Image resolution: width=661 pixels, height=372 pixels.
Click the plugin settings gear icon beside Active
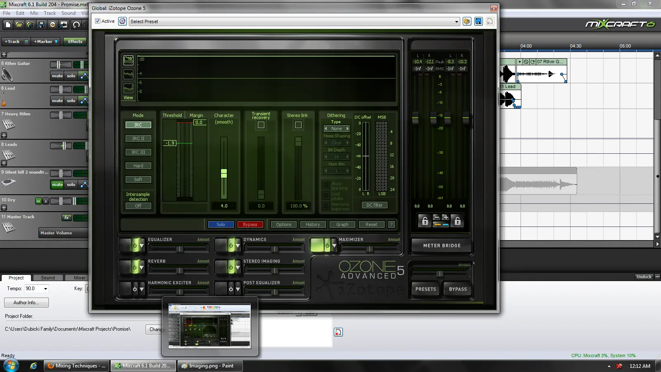[x=122, y=21]
